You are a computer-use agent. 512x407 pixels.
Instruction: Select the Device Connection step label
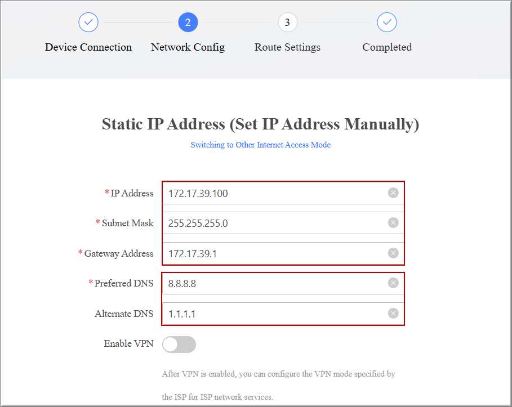point(88,47)
